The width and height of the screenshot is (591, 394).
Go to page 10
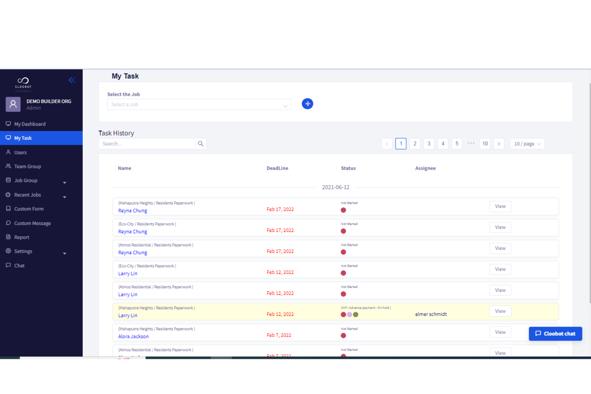[485, 144]
